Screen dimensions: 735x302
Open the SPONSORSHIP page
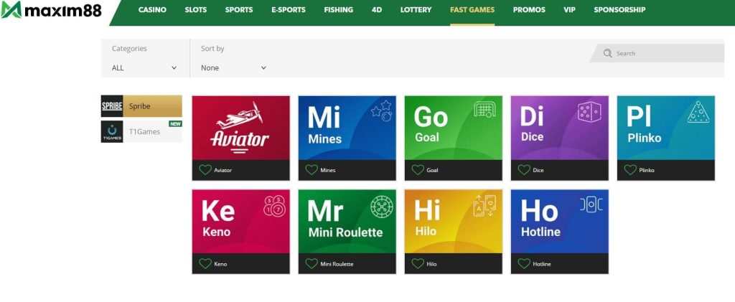point(619,10)
